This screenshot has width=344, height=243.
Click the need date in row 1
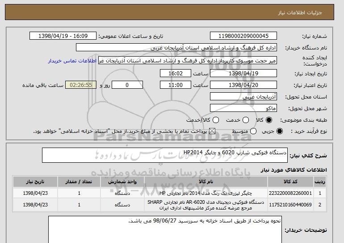click(35, 193)
